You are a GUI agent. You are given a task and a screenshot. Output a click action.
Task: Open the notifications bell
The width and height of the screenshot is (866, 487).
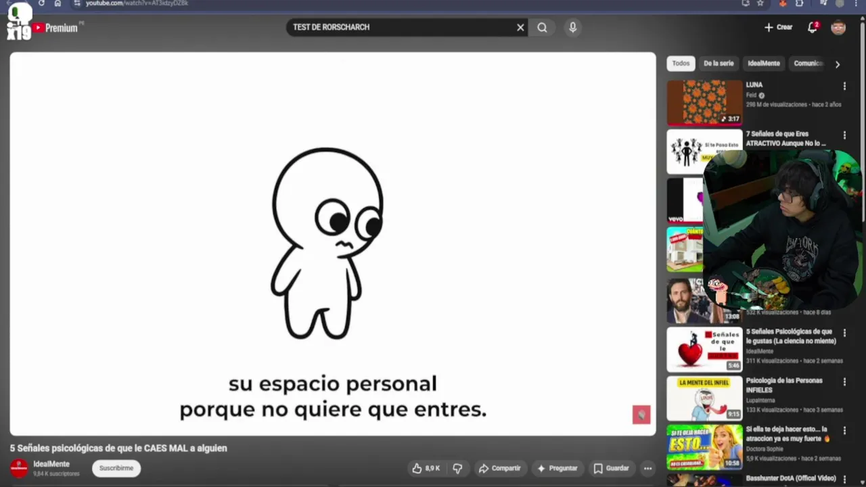point(813,27)
